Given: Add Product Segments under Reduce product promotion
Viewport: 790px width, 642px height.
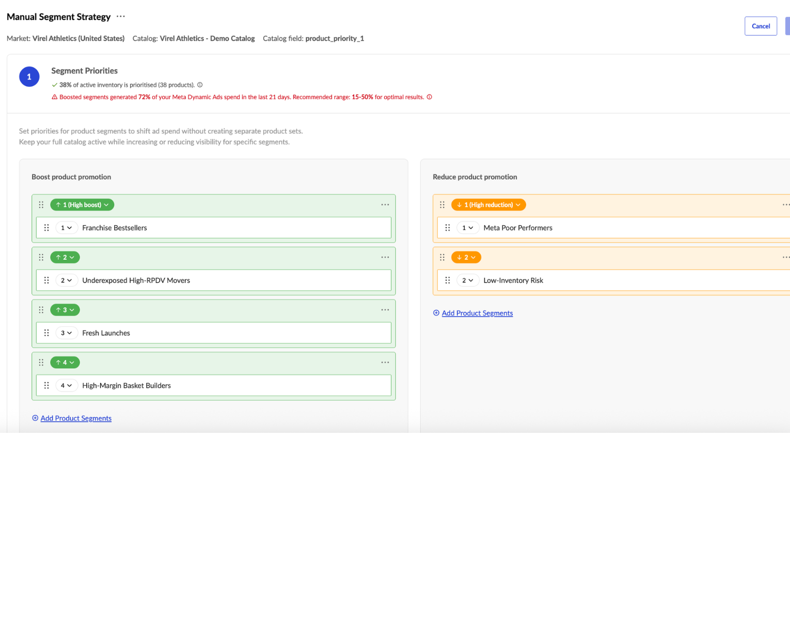Looking at the screenshot, I should [x=477, y=313].
